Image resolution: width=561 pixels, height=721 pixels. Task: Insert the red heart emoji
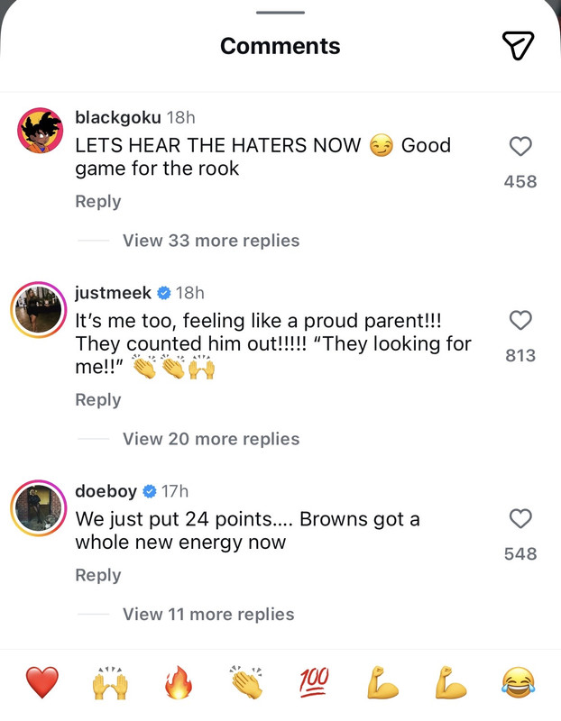coord(41,682)
